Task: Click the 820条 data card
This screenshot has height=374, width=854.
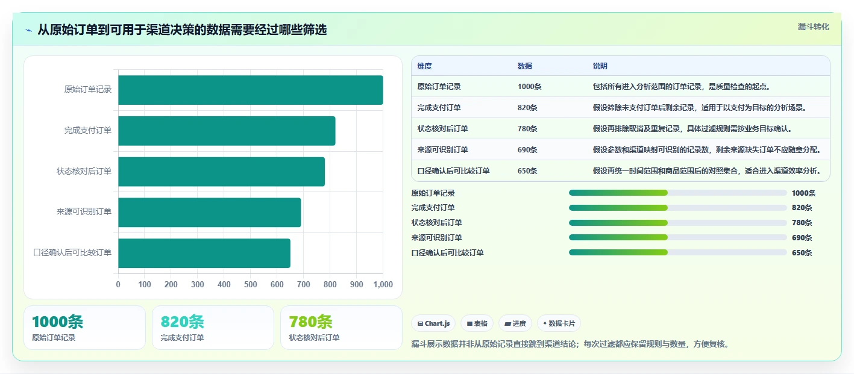Action: (213, 328)
